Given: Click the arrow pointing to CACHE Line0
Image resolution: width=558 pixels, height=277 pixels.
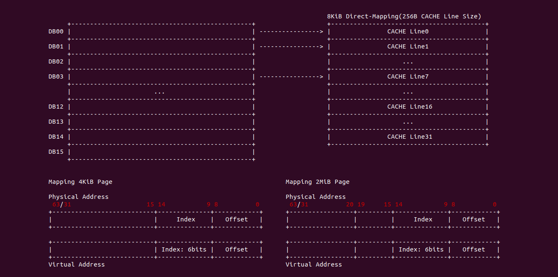Looking at the screenshot, I should pyautogui.click(x=291, y=31).
